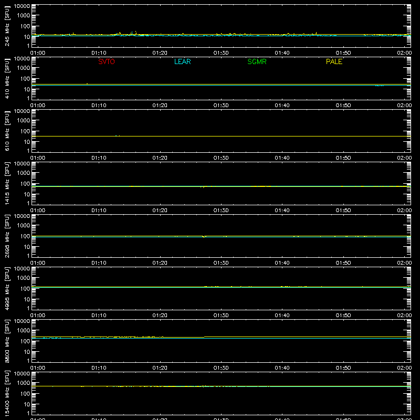This screenshot has height=420, width=420.
Task: Click '02:00' time label below 245 MHz panel
Action: coord(404,53)
